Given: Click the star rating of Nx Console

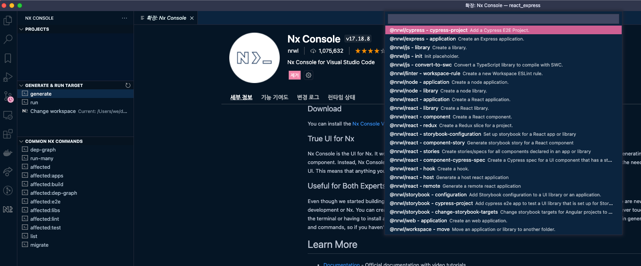Looking at the screenshot, I should tap(369, 51).
